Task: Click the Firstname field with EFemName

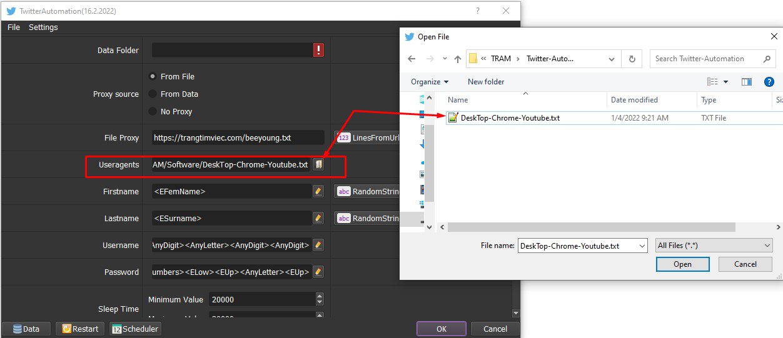Action: [232, 191]
